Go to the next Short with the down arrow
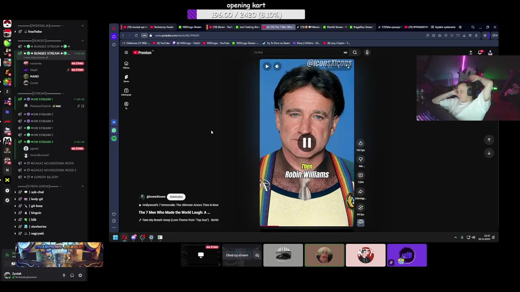The height and width of the screenshot is (292, 520). tap(489, 153)
